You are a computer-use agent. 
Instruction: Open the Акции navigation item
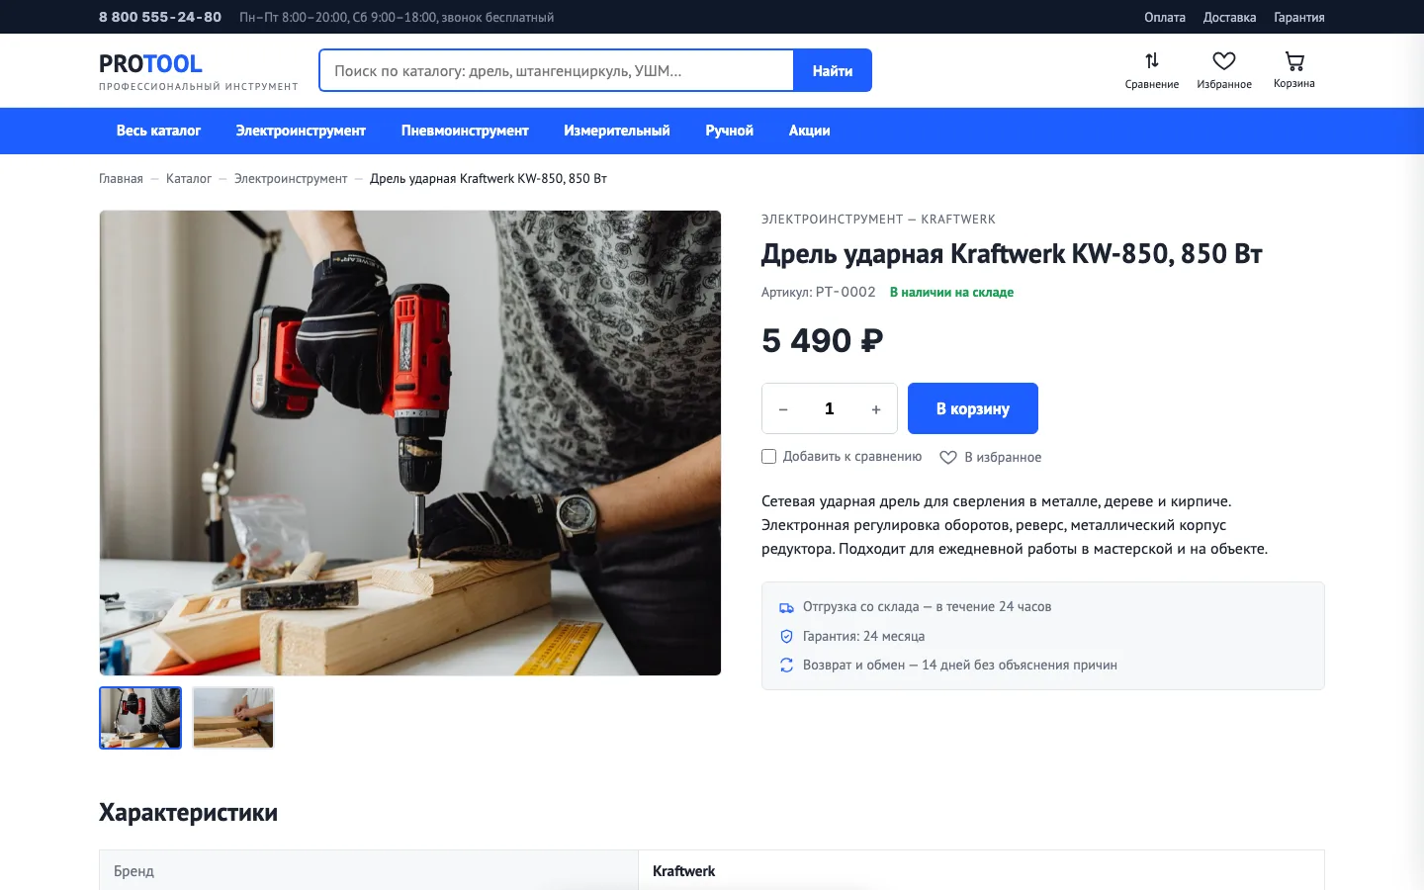pos(809,131)
